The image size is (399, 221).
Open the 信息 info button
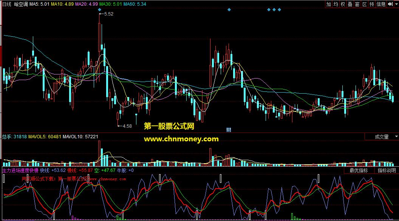coord(381,4)
